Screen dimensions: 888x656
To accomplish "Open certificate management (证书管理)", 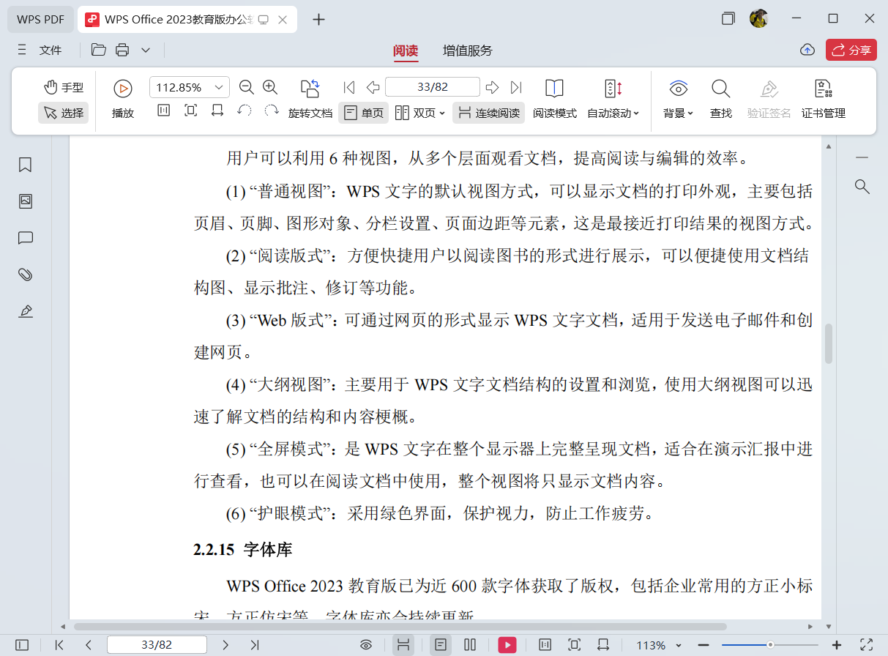I will coord(824,98).
